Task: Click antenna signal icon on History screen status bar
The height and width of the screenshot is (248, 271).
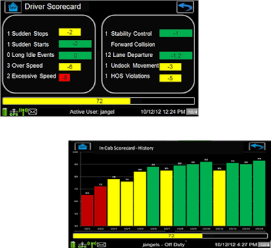Action: [92, 245]
